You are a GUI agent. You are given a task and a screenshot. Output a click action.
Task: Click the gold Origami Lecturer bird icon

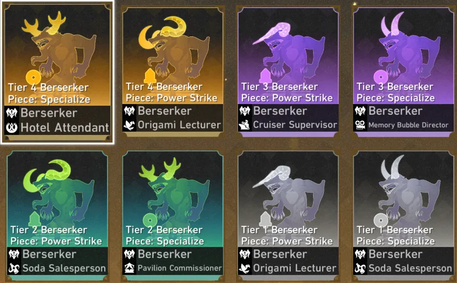(129, 125)
